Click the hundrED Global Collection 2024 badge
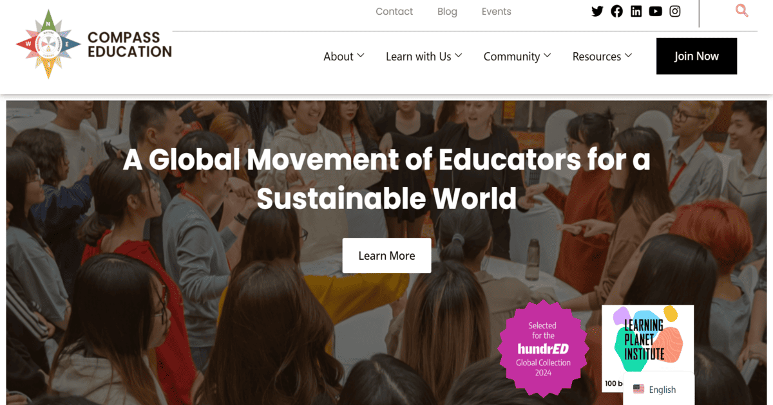This screenshot has width=773, height=405. 543,348
